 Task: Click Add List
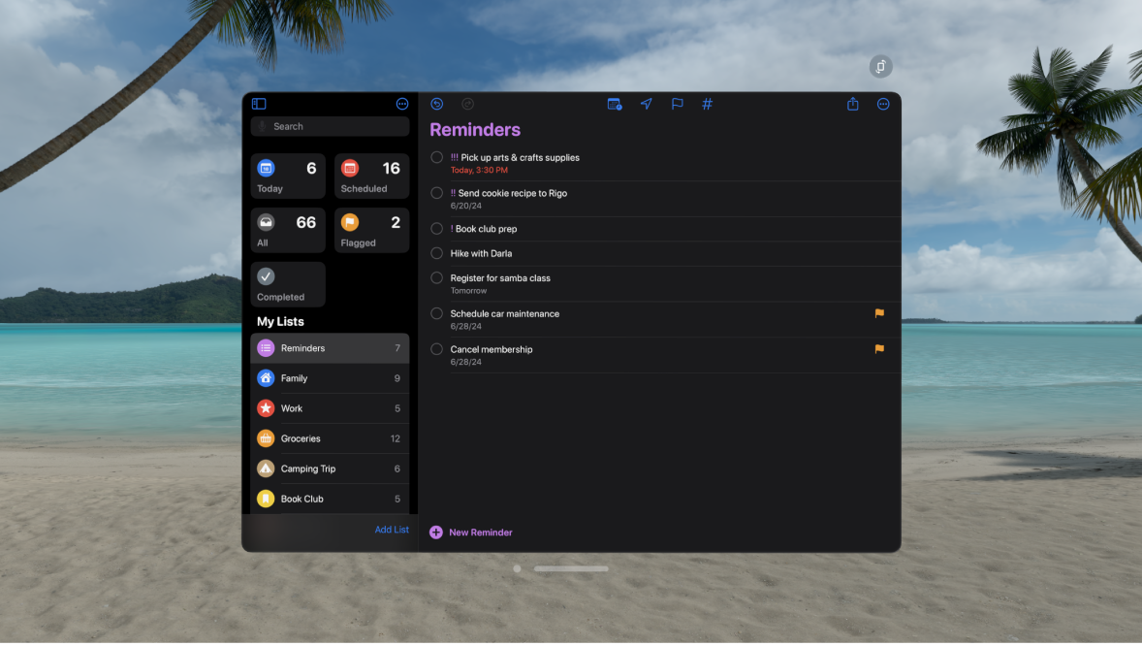392,530
